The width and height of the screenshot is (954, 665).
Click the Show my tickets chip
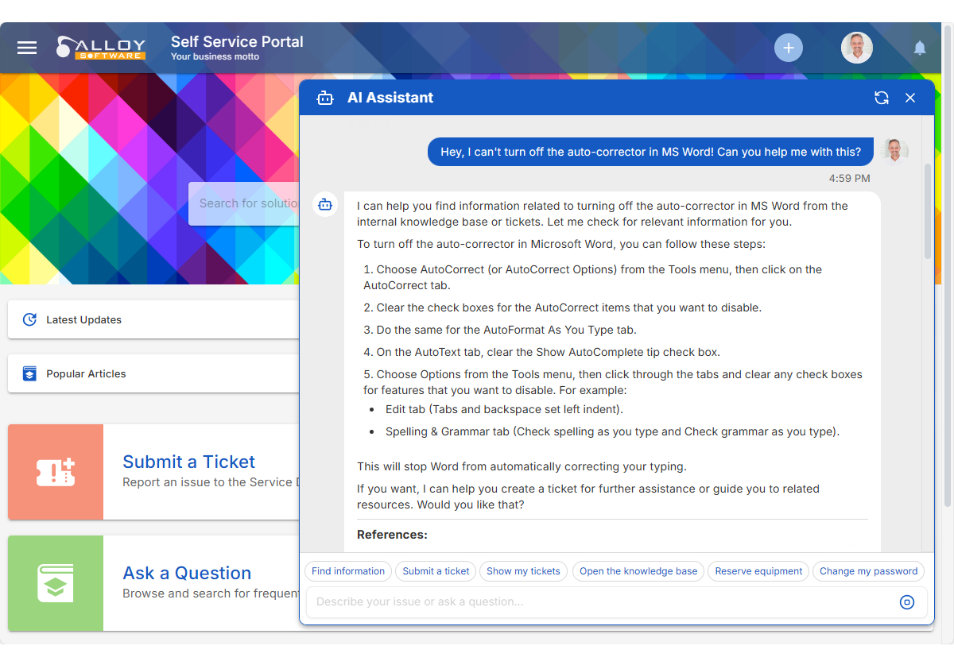523,570
